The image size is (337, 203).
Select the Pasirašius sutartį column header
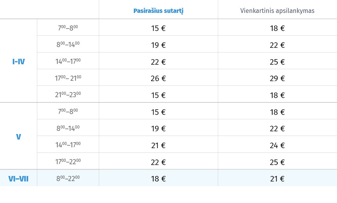(158, 11)
